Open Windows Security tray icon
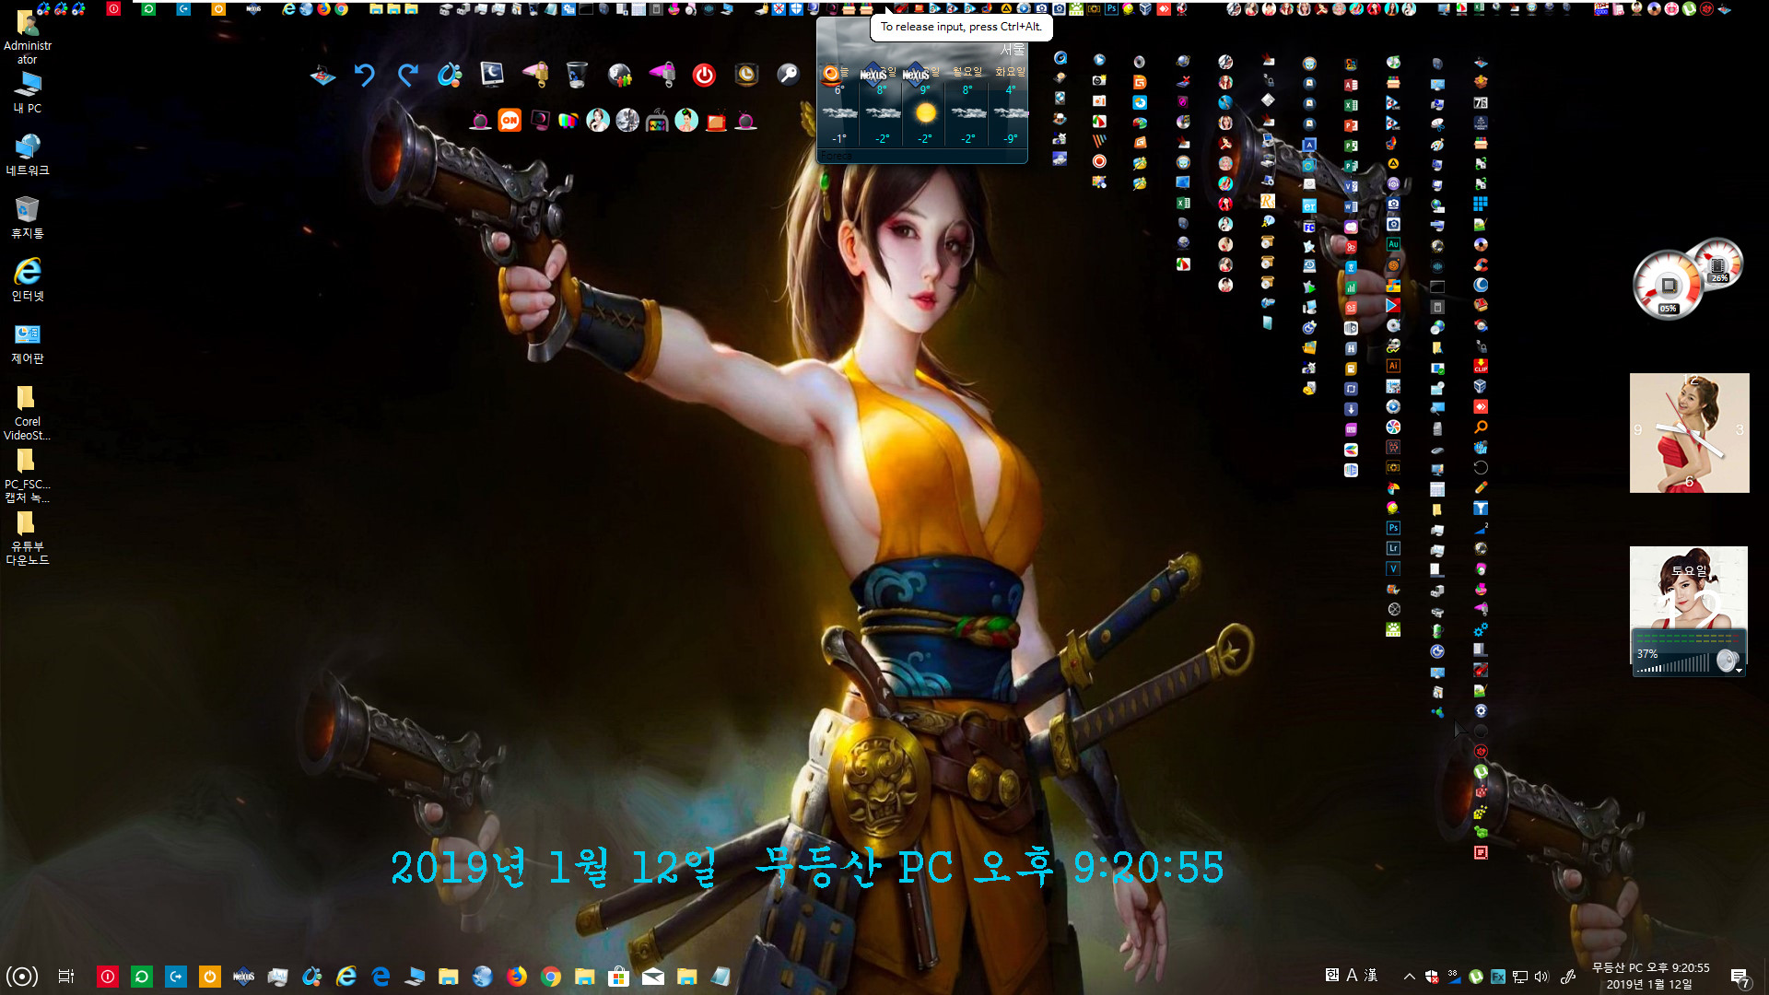Viewport: 1769px width, 995px height. (1432, 977)
